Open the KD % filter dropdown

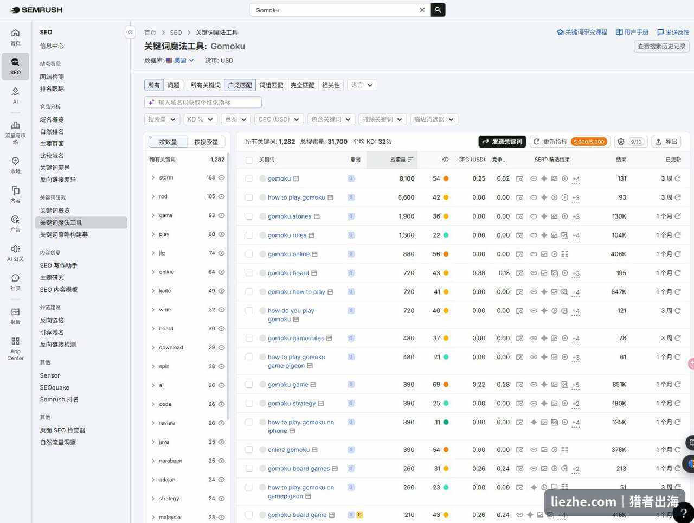(200, 119)
